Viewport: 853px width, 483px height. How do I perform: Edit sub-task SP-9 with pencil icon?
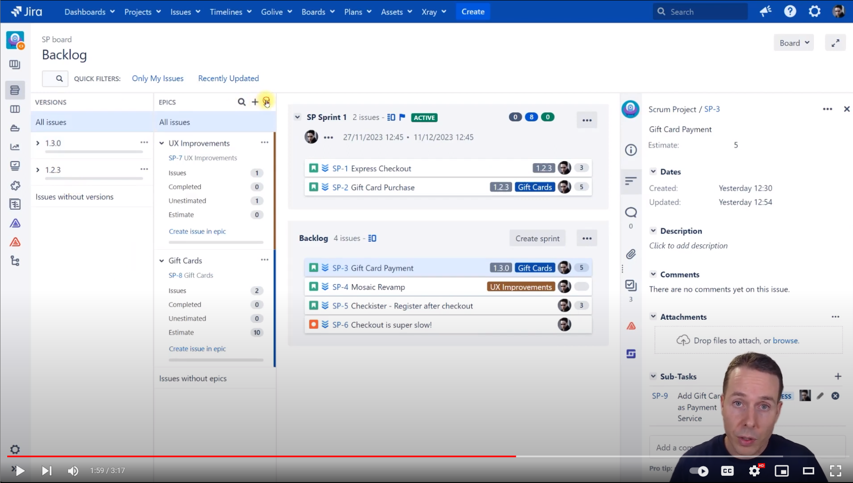coord(820,396)
